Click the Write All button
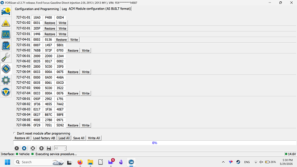 [94, 138]
